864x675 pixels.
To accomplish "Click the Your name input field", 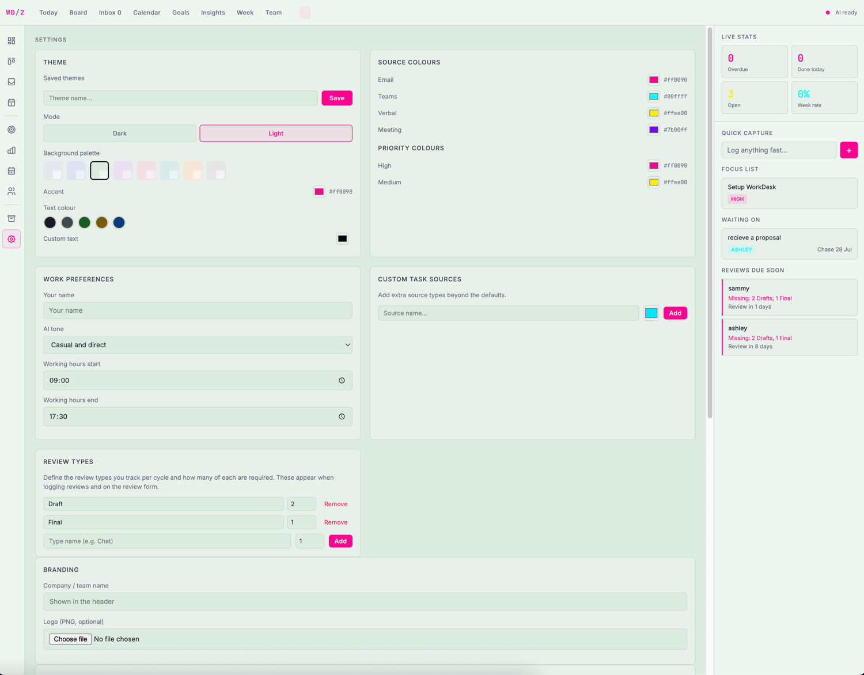I will 198,310.
